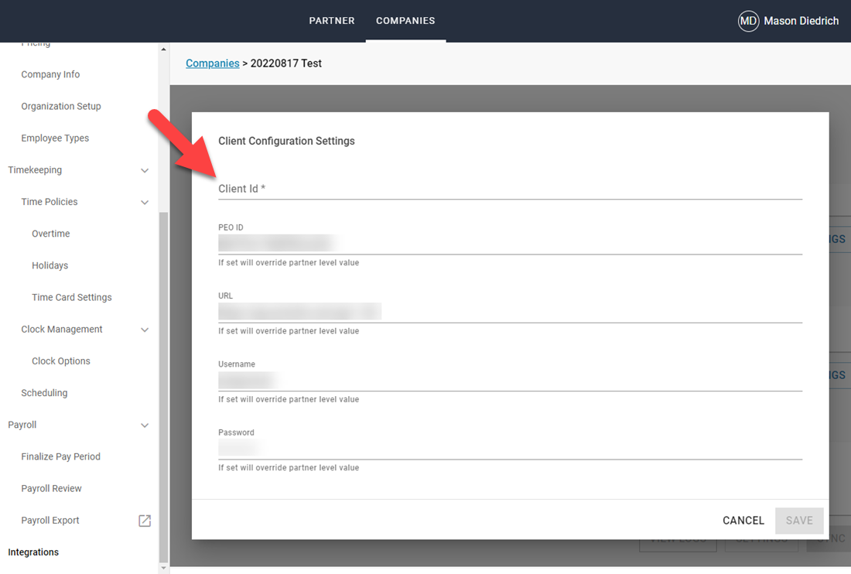Image resolution: width=851 pixels, height=574 pixels.
Task: Select Finalize Pay Period
Action: tap(60, 456)
